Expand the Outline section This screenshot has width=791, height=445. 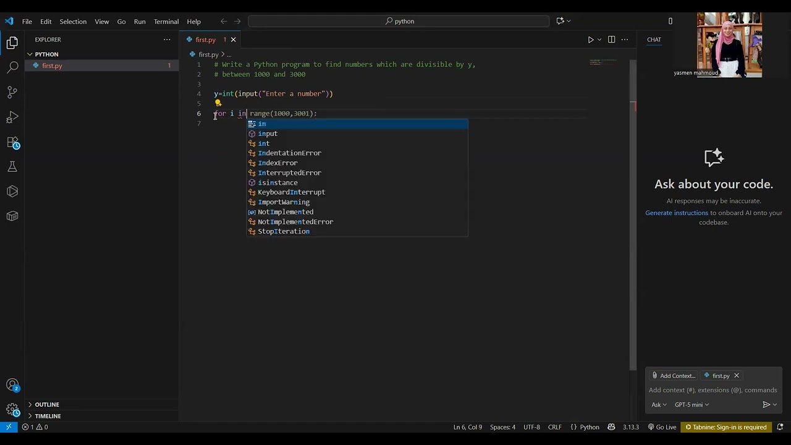point(47,404)
